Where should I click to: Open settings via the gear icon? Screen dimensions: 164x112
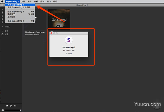(2, 34)
